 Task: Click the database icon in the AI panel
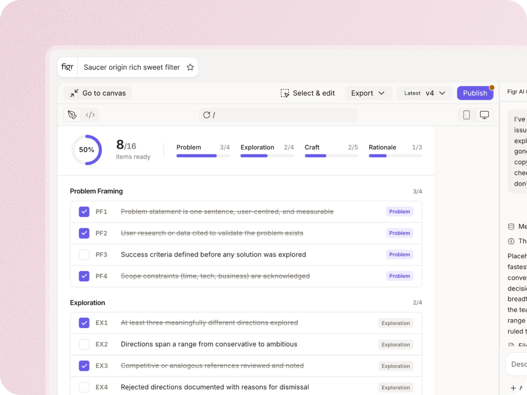coord(511,226)
